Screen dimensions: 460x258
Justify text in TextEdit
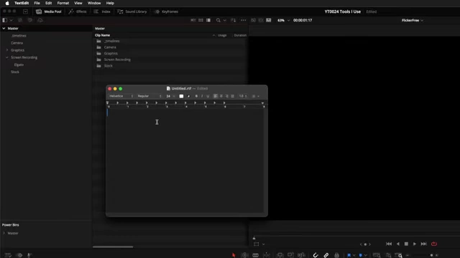232,96
